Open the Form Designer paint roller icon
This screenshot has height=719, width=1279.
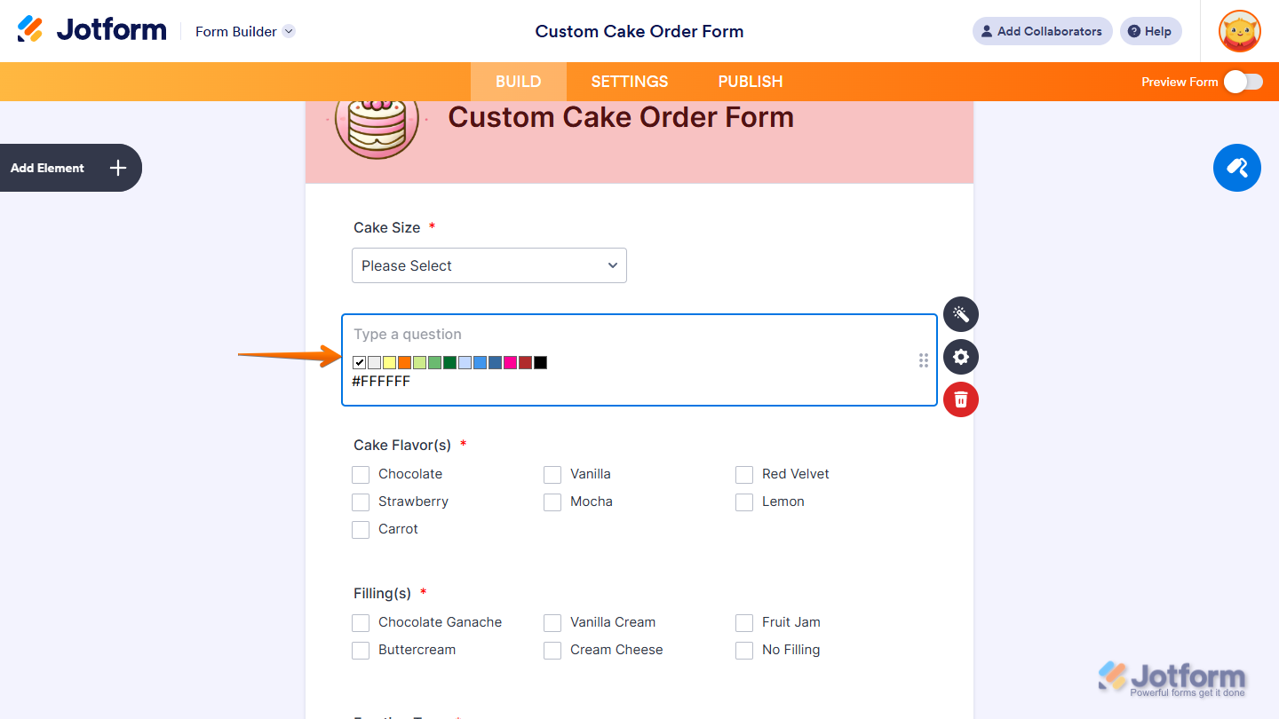(x=1236, y=168)
